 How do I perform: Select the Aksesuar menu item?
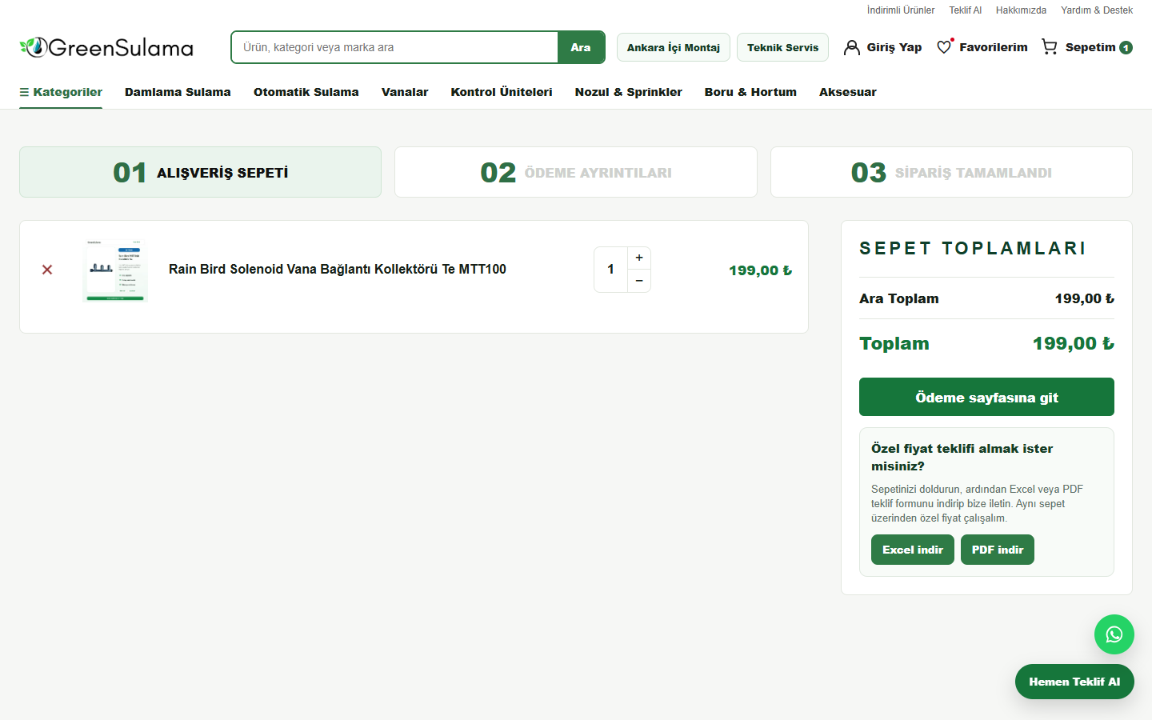848,92
